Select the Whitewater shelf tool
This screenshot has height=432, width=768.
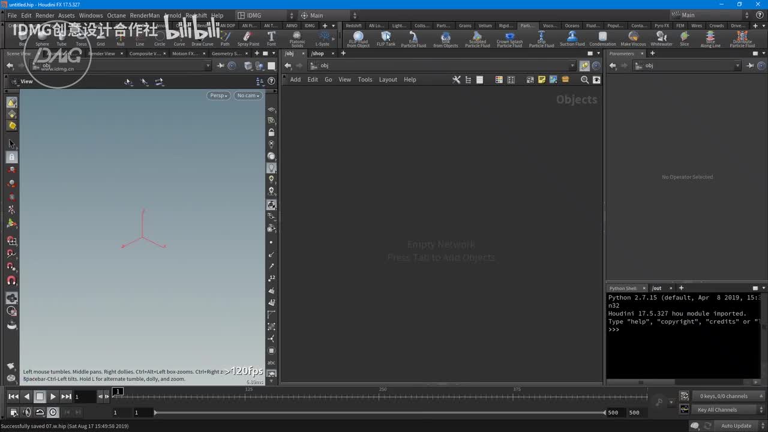pyautogui.click(x=661, y=39)
